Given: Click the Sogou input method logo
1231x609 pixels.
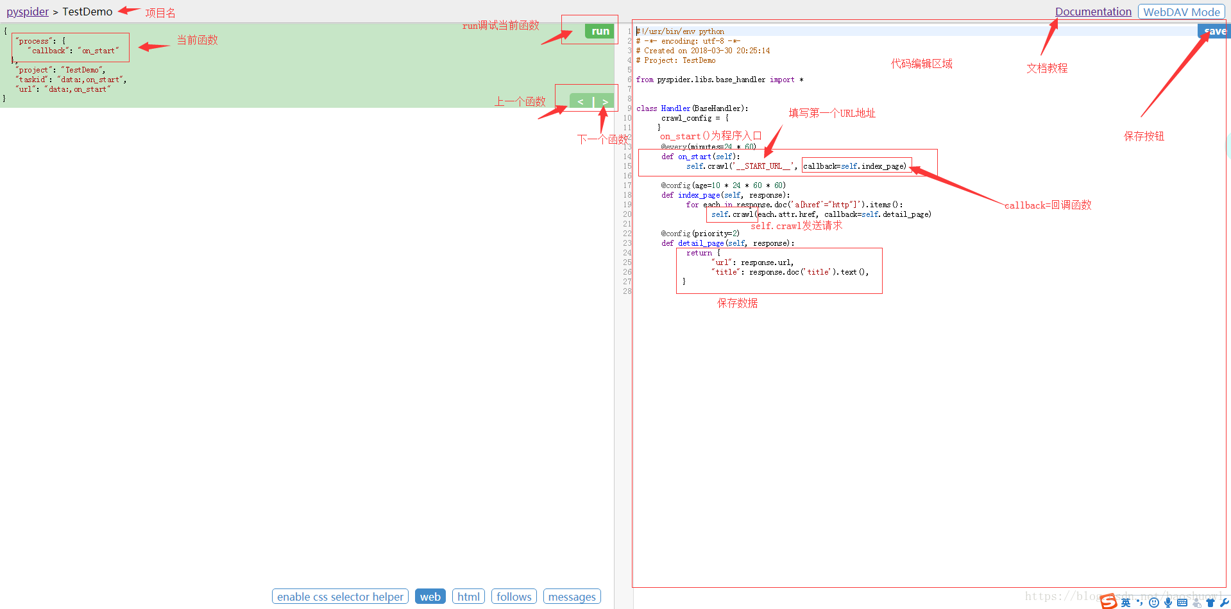Looking at the screenshot, I should click(1108, 602).
